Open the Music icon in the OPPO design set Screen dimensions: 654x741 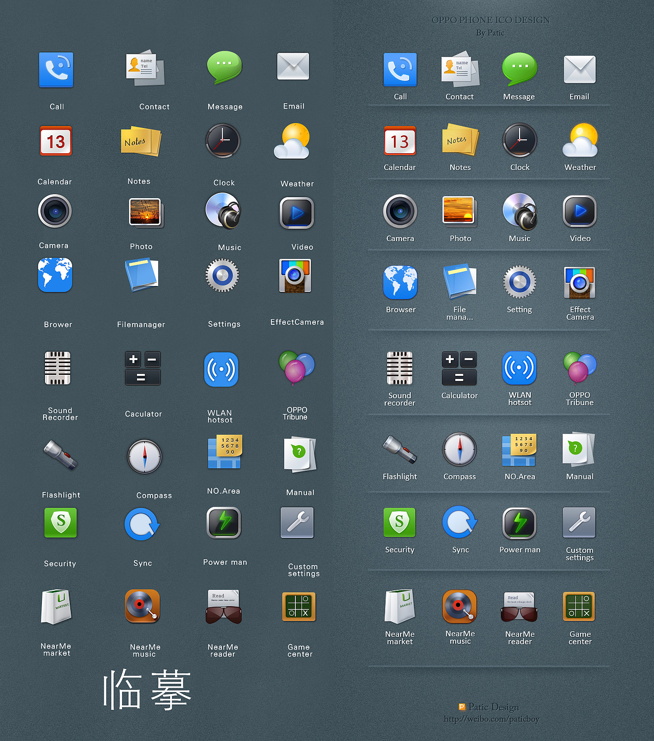pyautogui.click(x=520, y=211)
